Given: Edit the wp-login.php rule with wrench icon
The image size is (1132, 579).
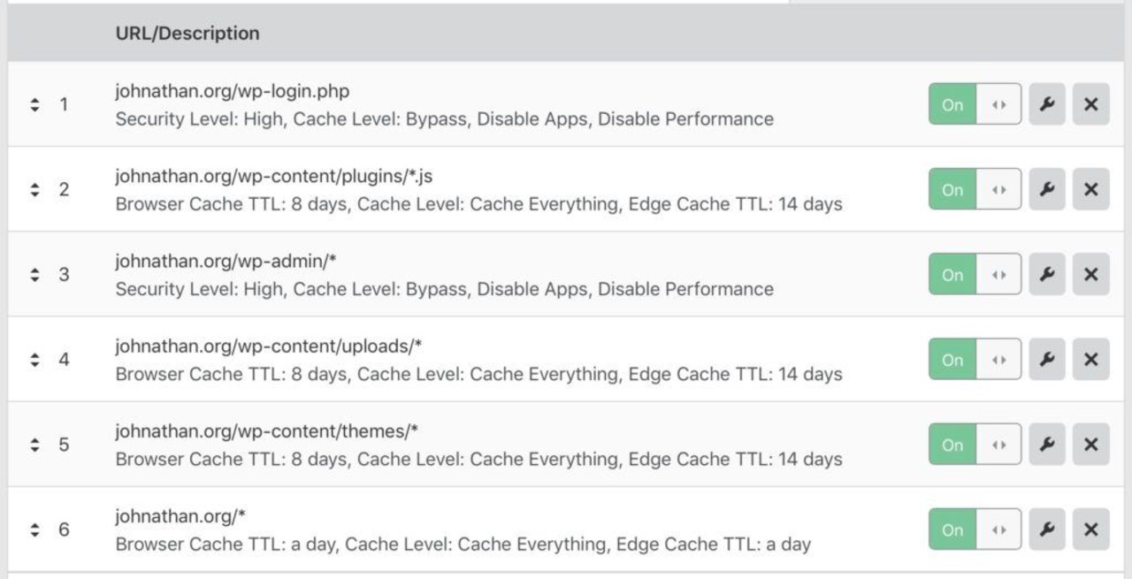Looking at the screenshot, I should tap(1047, 104).
